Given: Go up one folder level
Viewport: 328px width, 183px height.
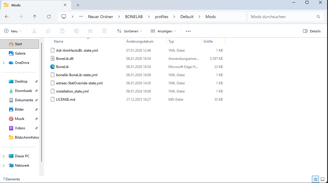Looking at the screenshot, I should click(x=35, y=17).
